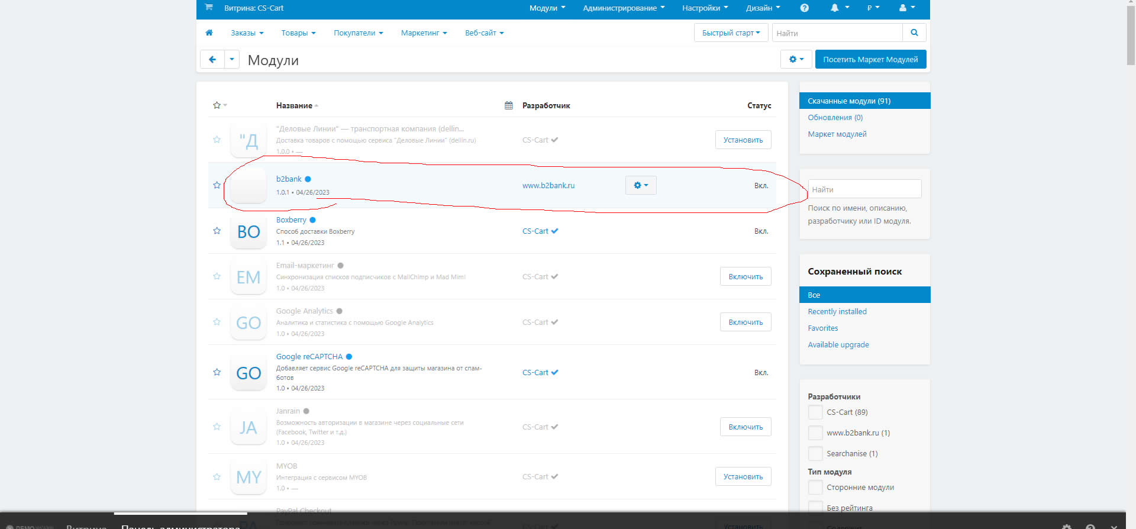This screenshot has width=1136, height=529.
Task: Open the user account icon menu
Action: [x=906, y=8]
